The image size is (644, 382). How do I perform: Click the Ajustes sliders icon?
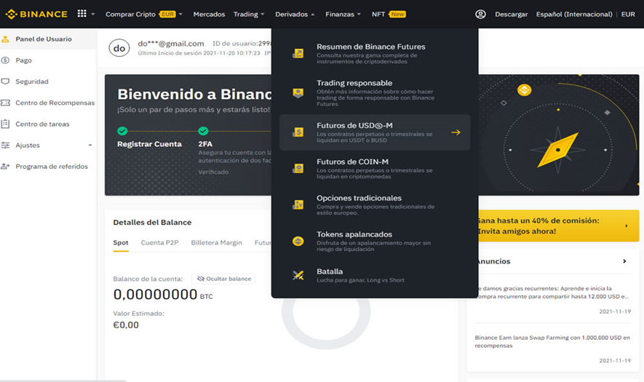coord(5,145)
